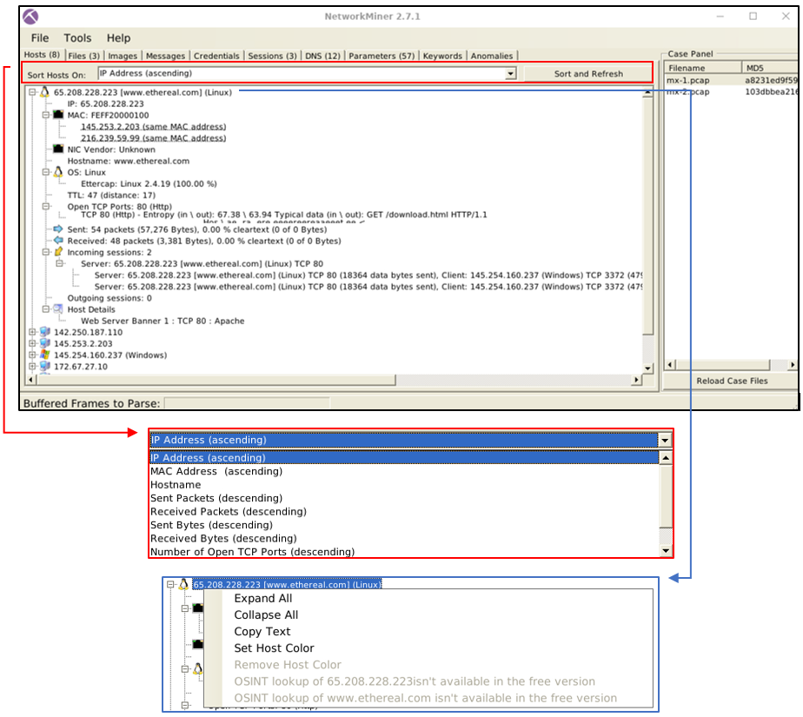Click the penguin icon next to OS: Linux
The image size is (803, 717).
coord(58,172)
